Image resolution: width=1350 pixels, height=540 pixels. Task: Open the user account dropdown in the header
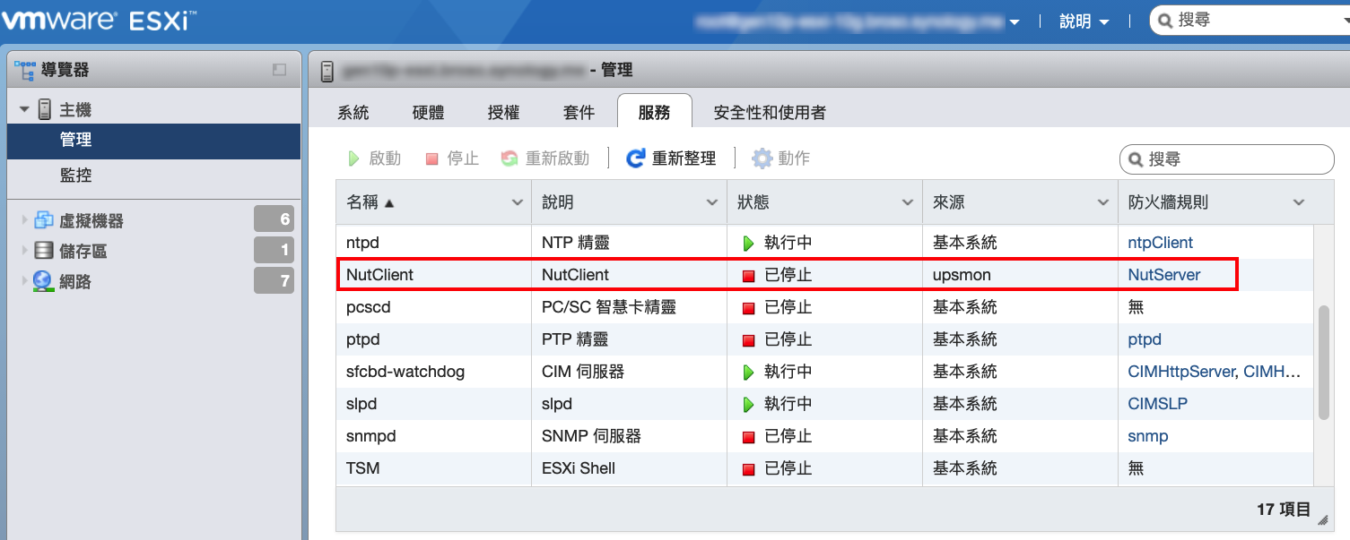tap(858, 21)
